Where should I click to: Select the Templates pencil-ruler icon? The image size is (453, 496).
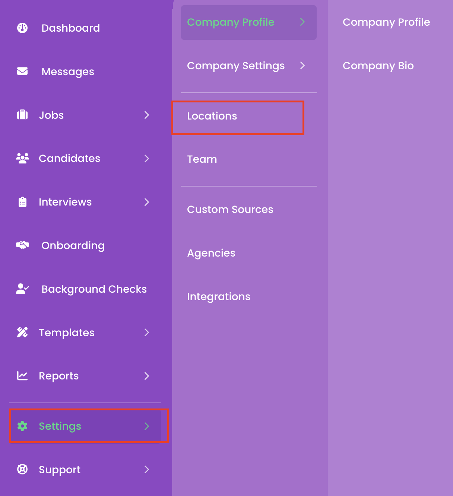click(x=22, y=332)
